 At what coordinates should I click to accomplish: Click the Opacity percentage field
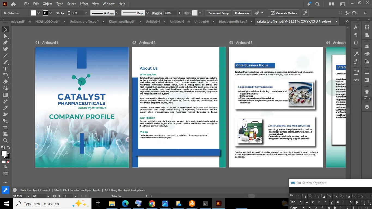[170, 13]
